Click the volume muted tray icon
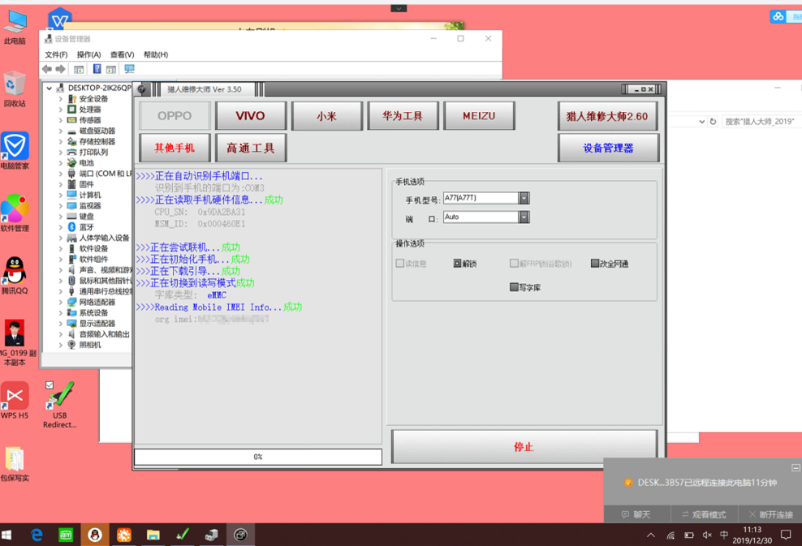The image size is (802, 546). 707,535
